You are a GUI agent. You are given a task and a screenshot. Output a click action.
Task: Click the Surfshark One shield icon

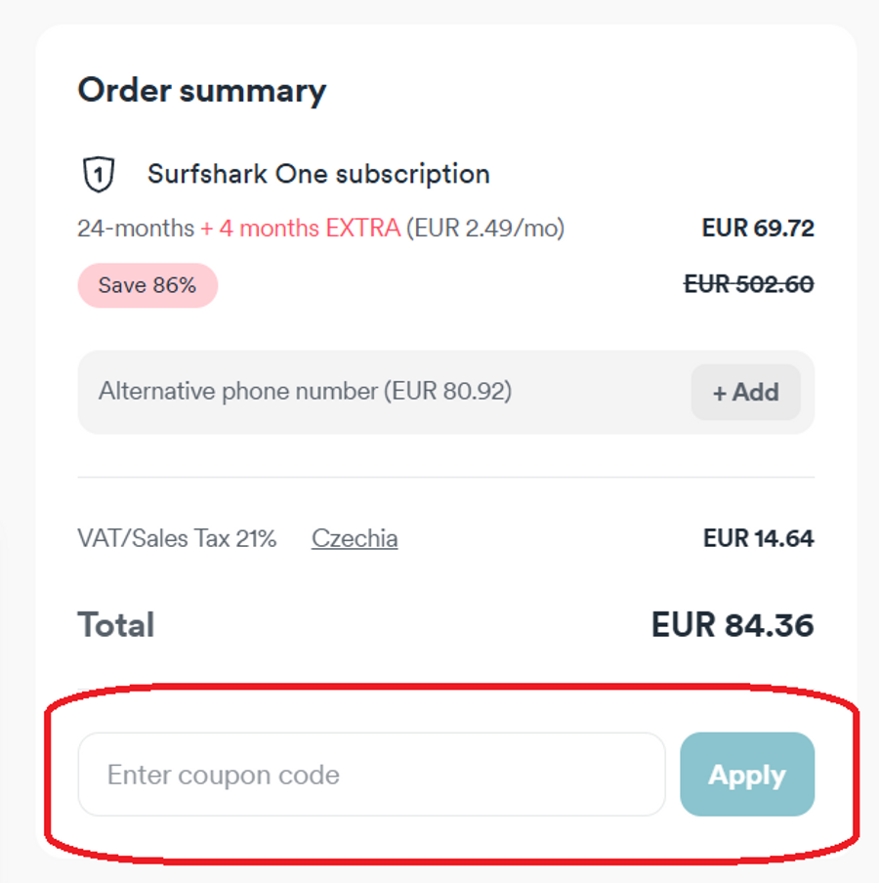coord(98,175)
